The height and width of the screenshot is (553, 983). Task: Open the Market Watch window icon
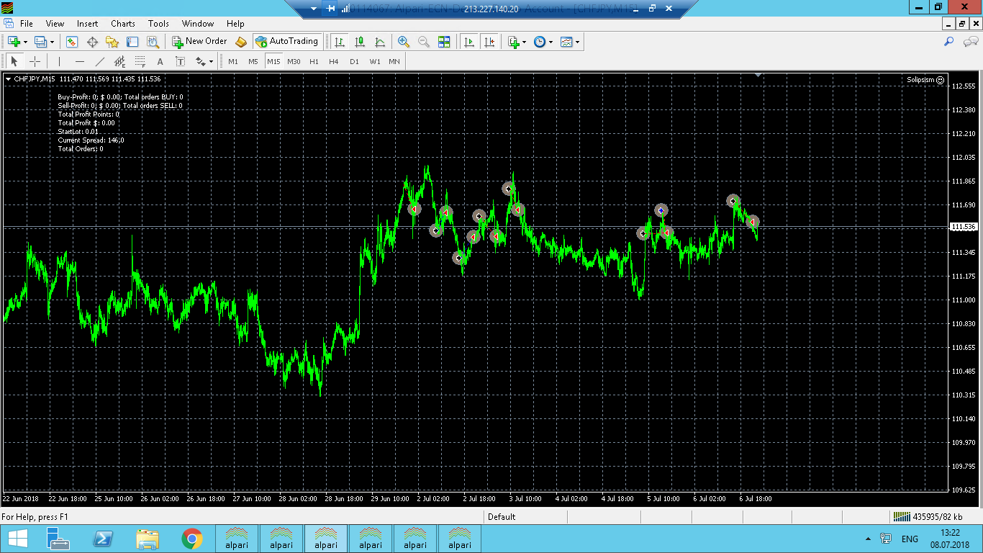tap(72, 42)
